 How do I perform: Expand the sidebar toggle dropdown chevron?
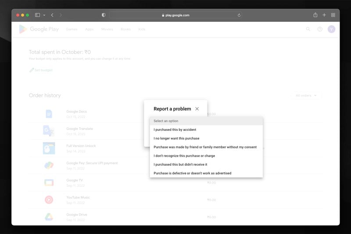[44, 15]
